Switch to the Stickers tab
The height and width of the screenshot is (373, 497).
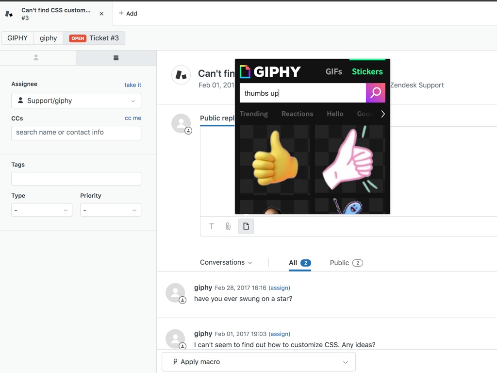click(367, 71)
